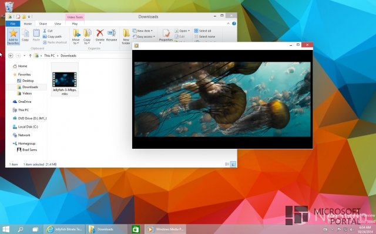The height and width of the screenshot is (234, 376).
Task: Select Homegroup in navigation pane
Action: coord(24,143)
